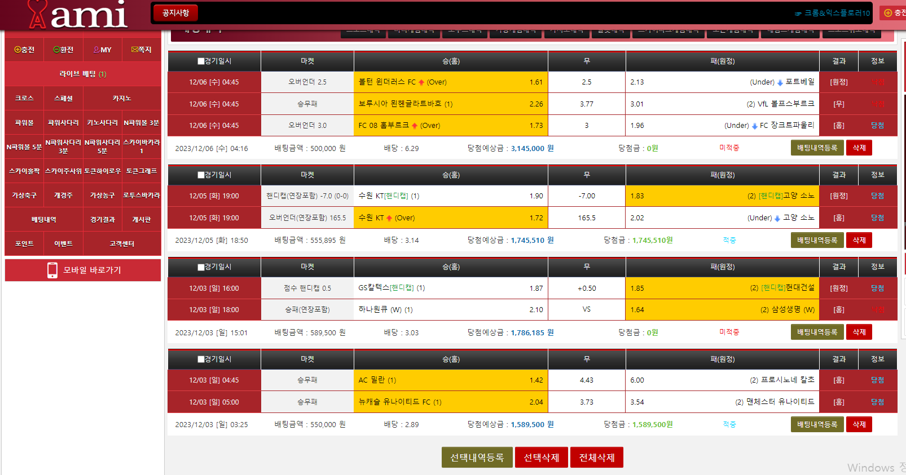
Task: Select the 볼턴 원더러스 FC (Over) 1.61 cell
Action: click(451, 82)
